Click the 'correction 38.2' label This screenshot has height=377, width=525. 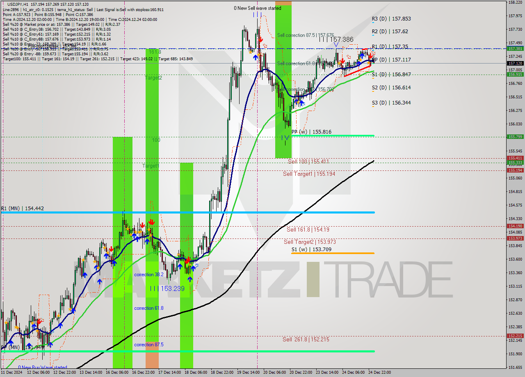(148, 275)
